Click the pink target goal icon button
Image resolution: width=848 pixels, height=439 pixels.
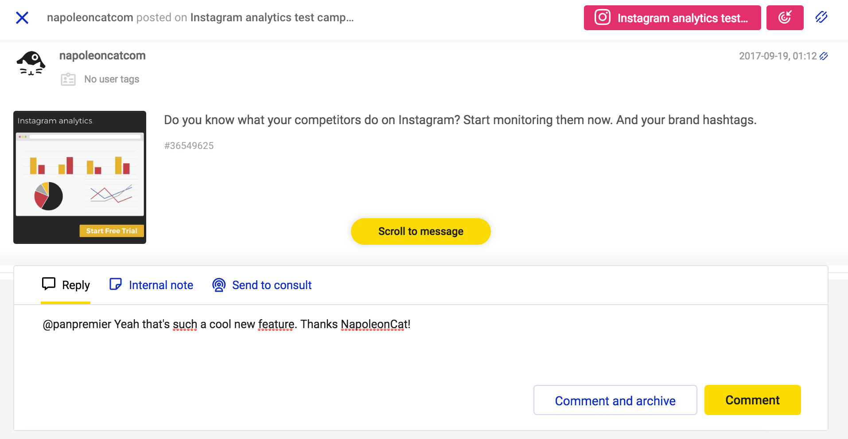[785, 18]
